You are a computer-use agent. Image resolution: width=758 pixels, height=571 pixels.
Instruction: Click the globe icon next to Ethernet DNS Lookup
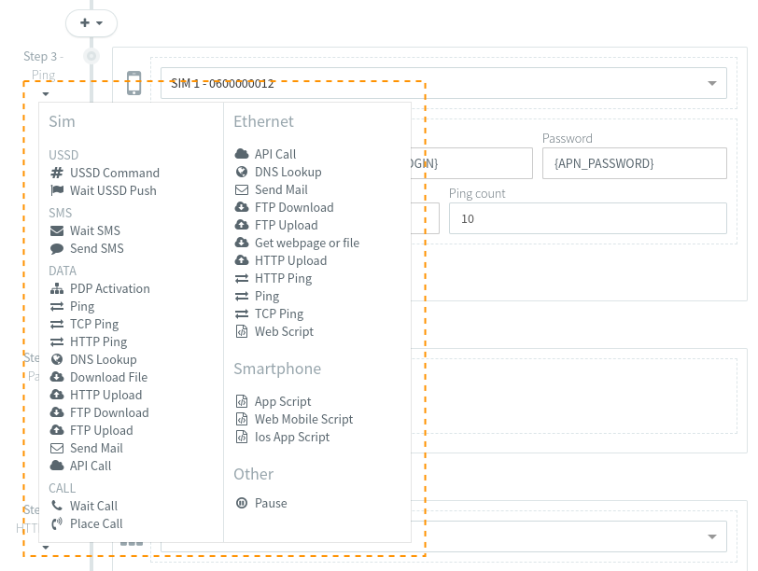point(242,172)
